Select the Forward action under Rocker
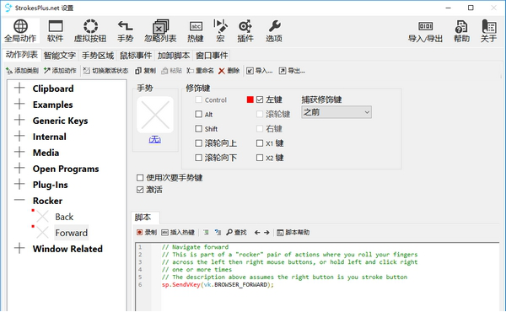The width and height of the screenshot is (506, 323). tap(72, 233)
